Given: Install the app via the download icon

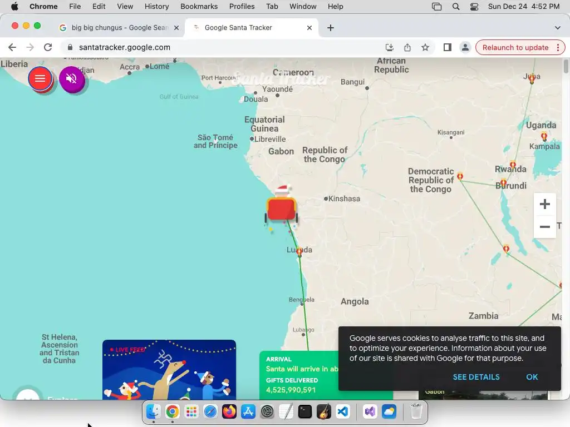Looking at the screenshot, I should pyautogui.click(x=389, y=47).
